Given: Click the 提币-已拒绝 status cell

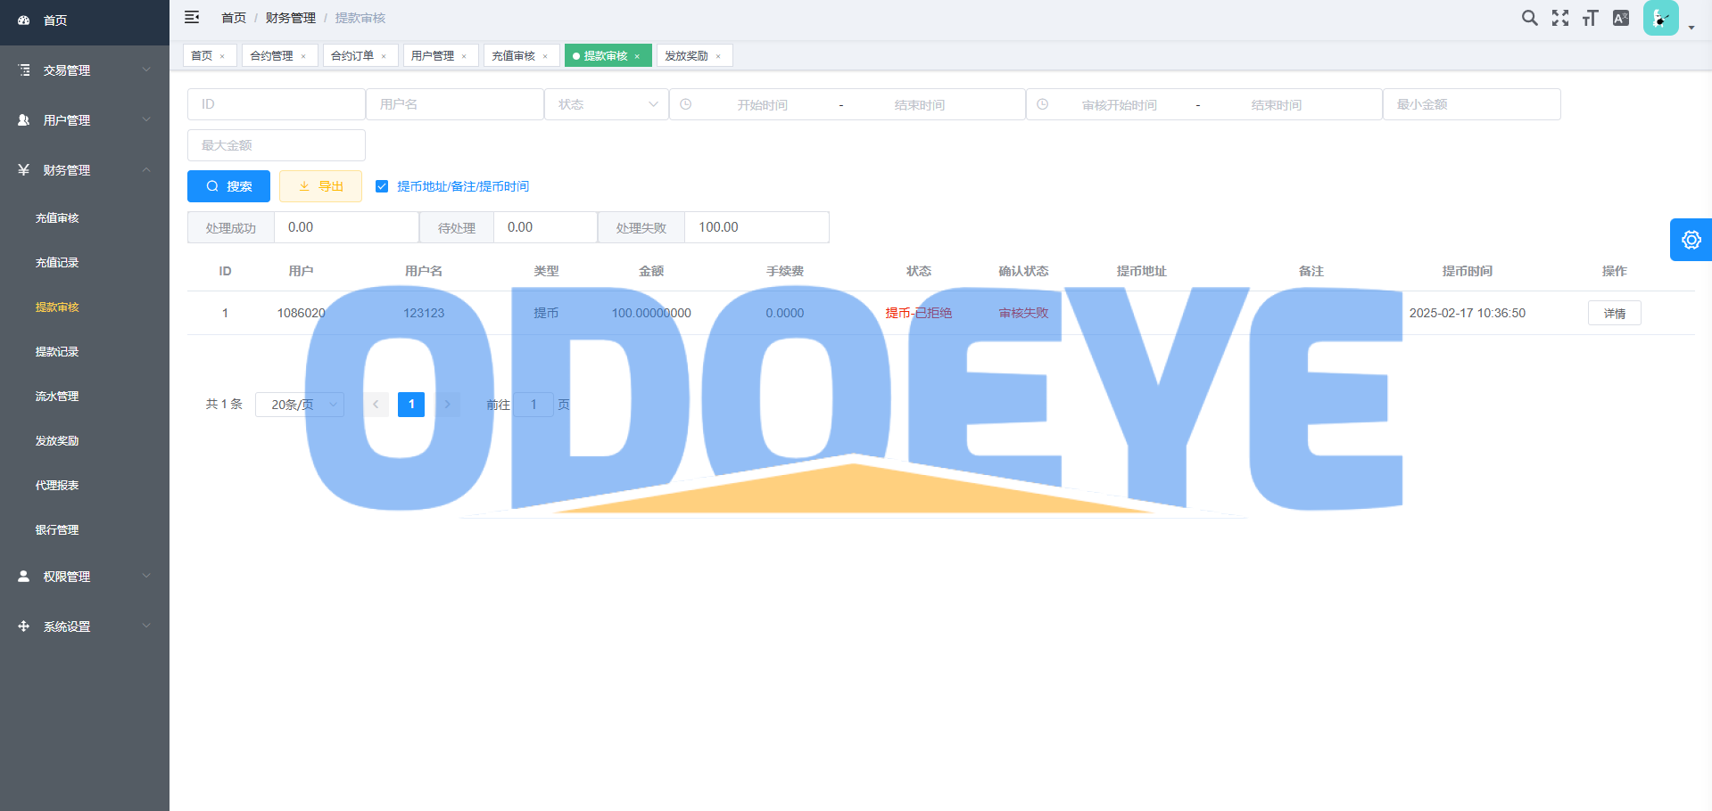Looking at the screenshot, I should click(918, 314).
